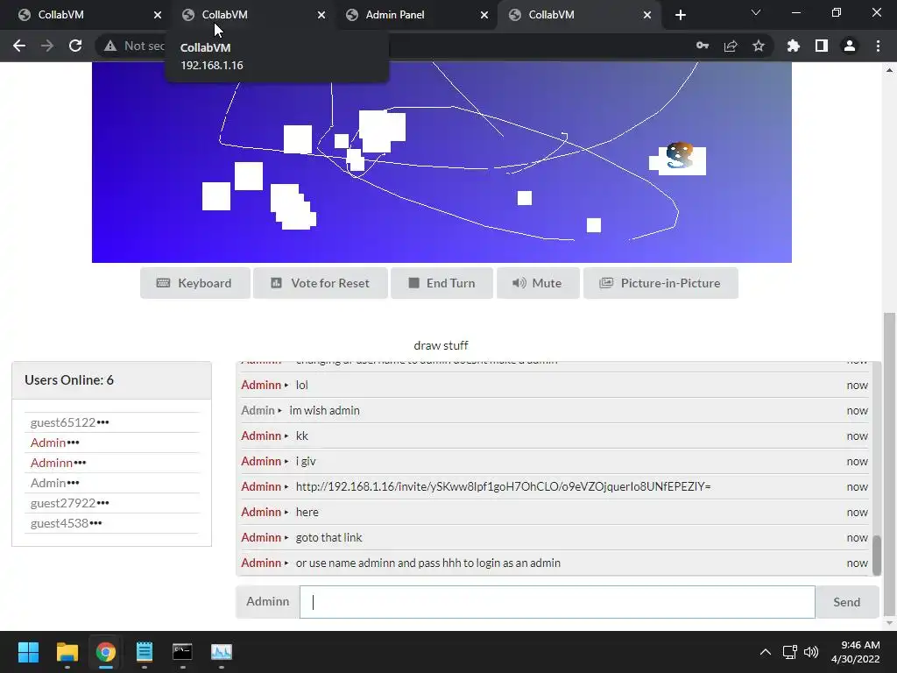This screenshot has width=897, height=673.
Task: Open the Command Prompt taskbar icon
Action: [x=182, y=652]
